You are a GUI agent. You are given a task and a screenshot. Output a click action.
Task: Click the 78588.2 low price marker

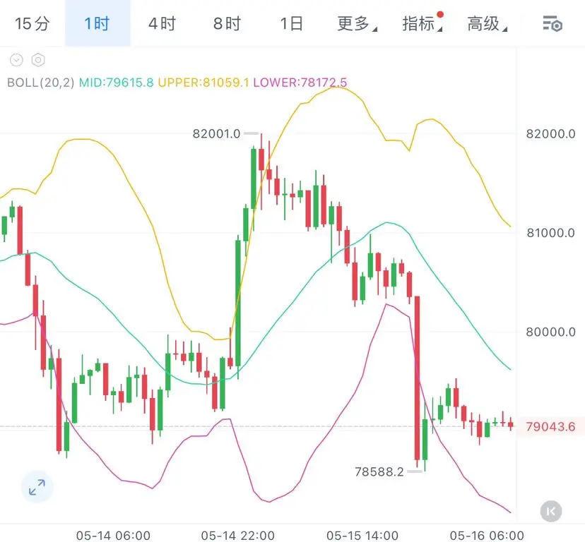coord(379,472)
